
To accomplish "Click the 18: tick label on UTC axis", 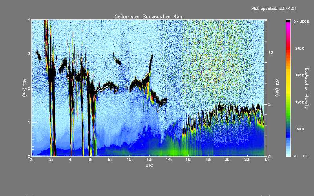I will 208,160.
